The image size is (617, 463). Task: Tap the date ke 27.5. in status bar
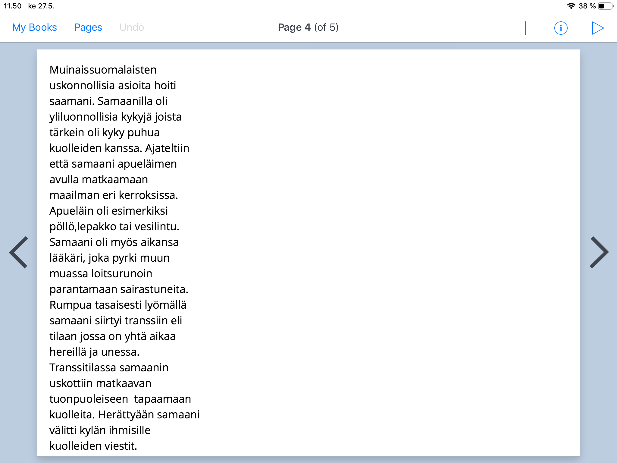(x=41, y=6)
